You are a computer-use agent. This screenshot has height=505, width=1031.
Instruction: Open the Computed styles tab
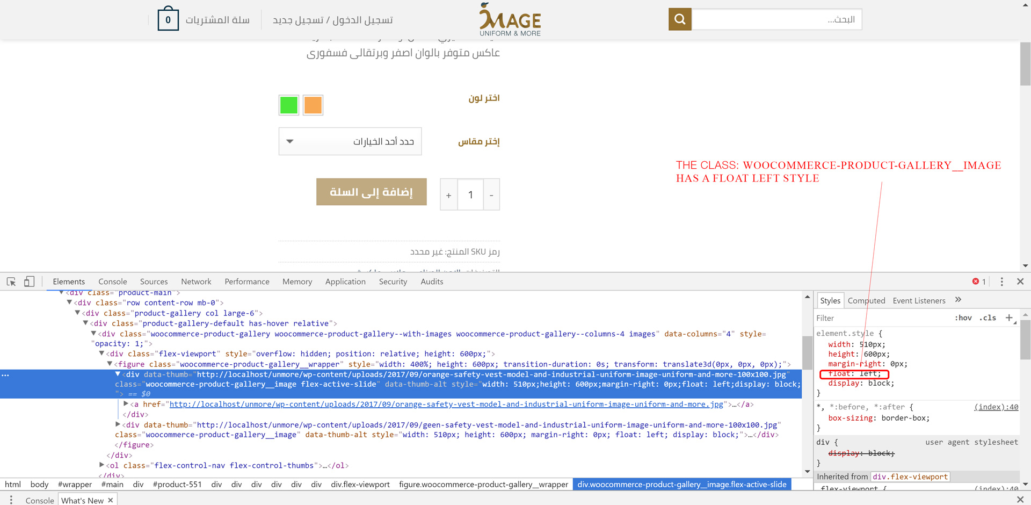[866, 301]
